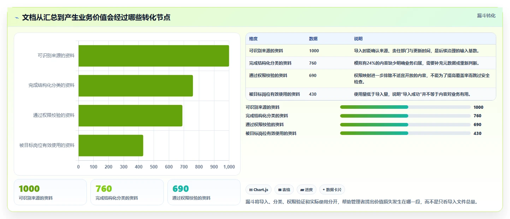This screenshot has height=219, width=510.
Task: Click the progress row label 被目标岗位有效使用的资料
Action: point(271,134)
